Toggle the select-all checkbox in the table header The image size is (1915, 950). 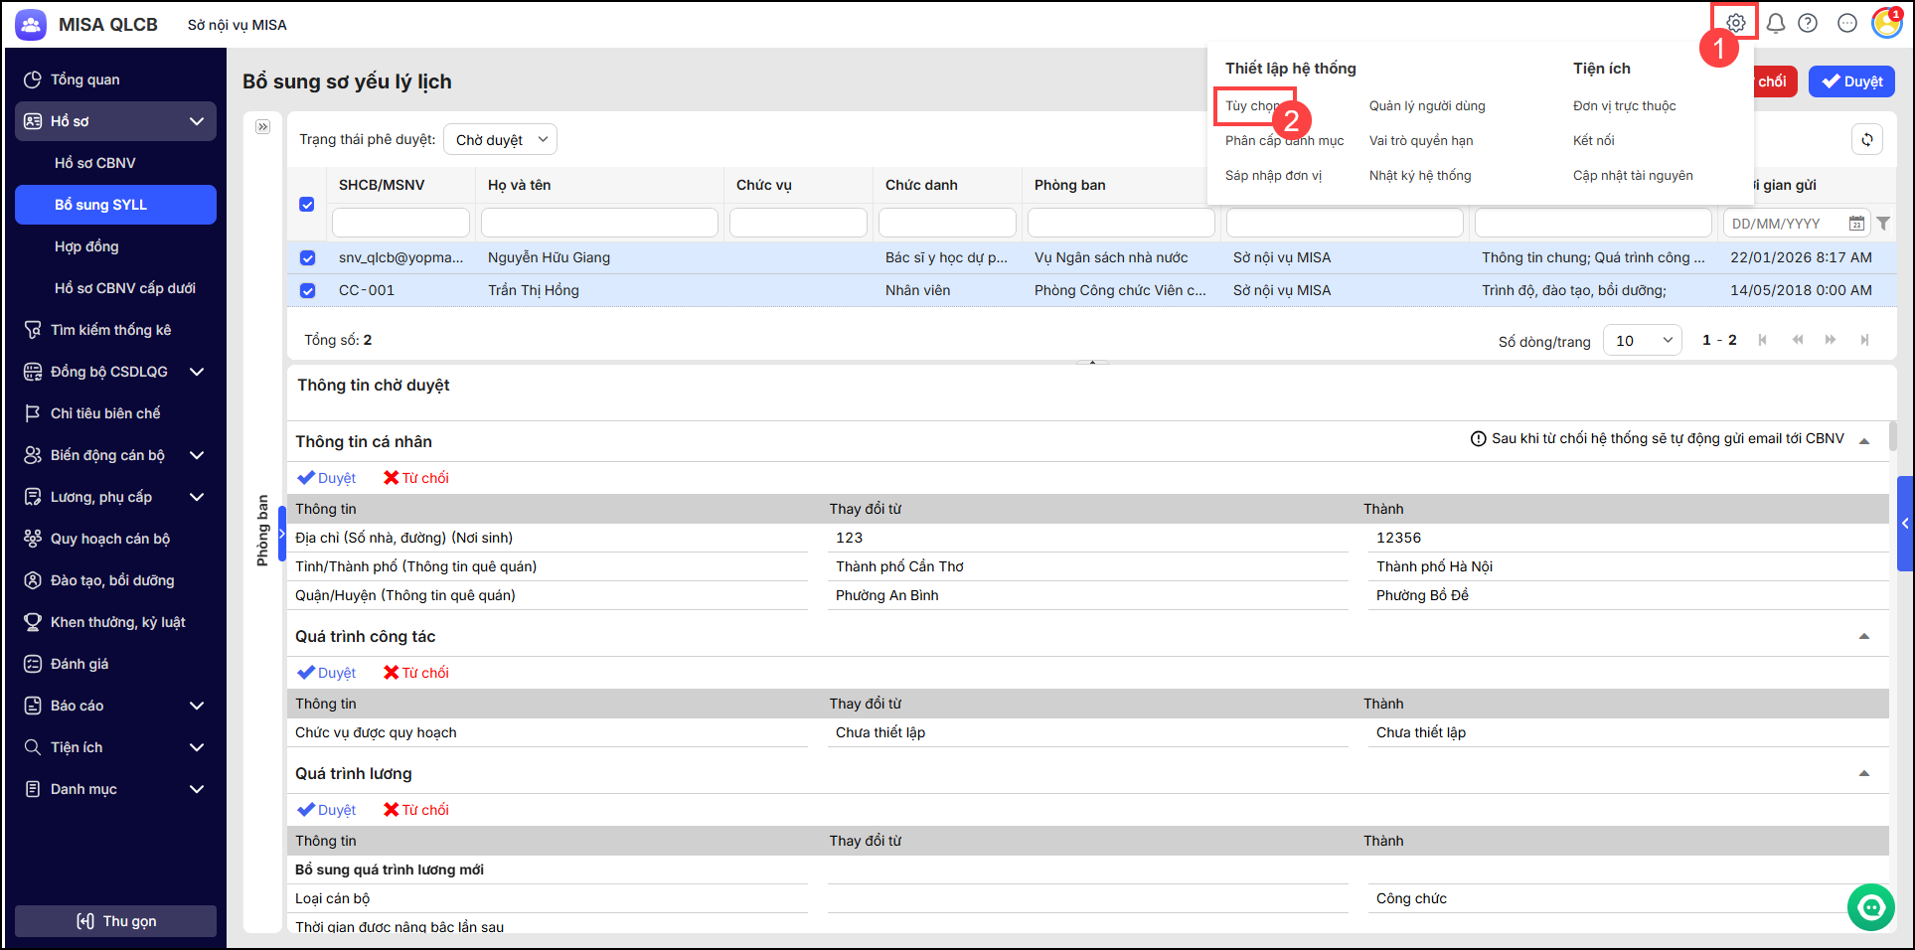pyautogui.click(x=307, y=204)
